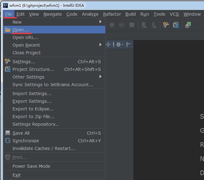Toggle Power Save Mode
204x180 pixels.
pyautogui.click(x=54, y=166)
